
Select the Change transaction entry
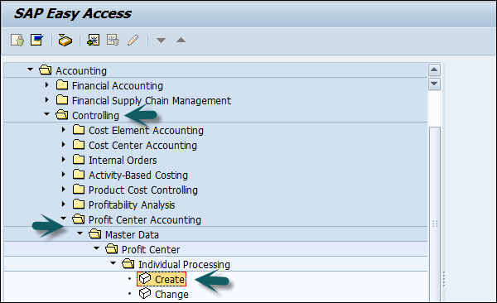pos(171,295)
